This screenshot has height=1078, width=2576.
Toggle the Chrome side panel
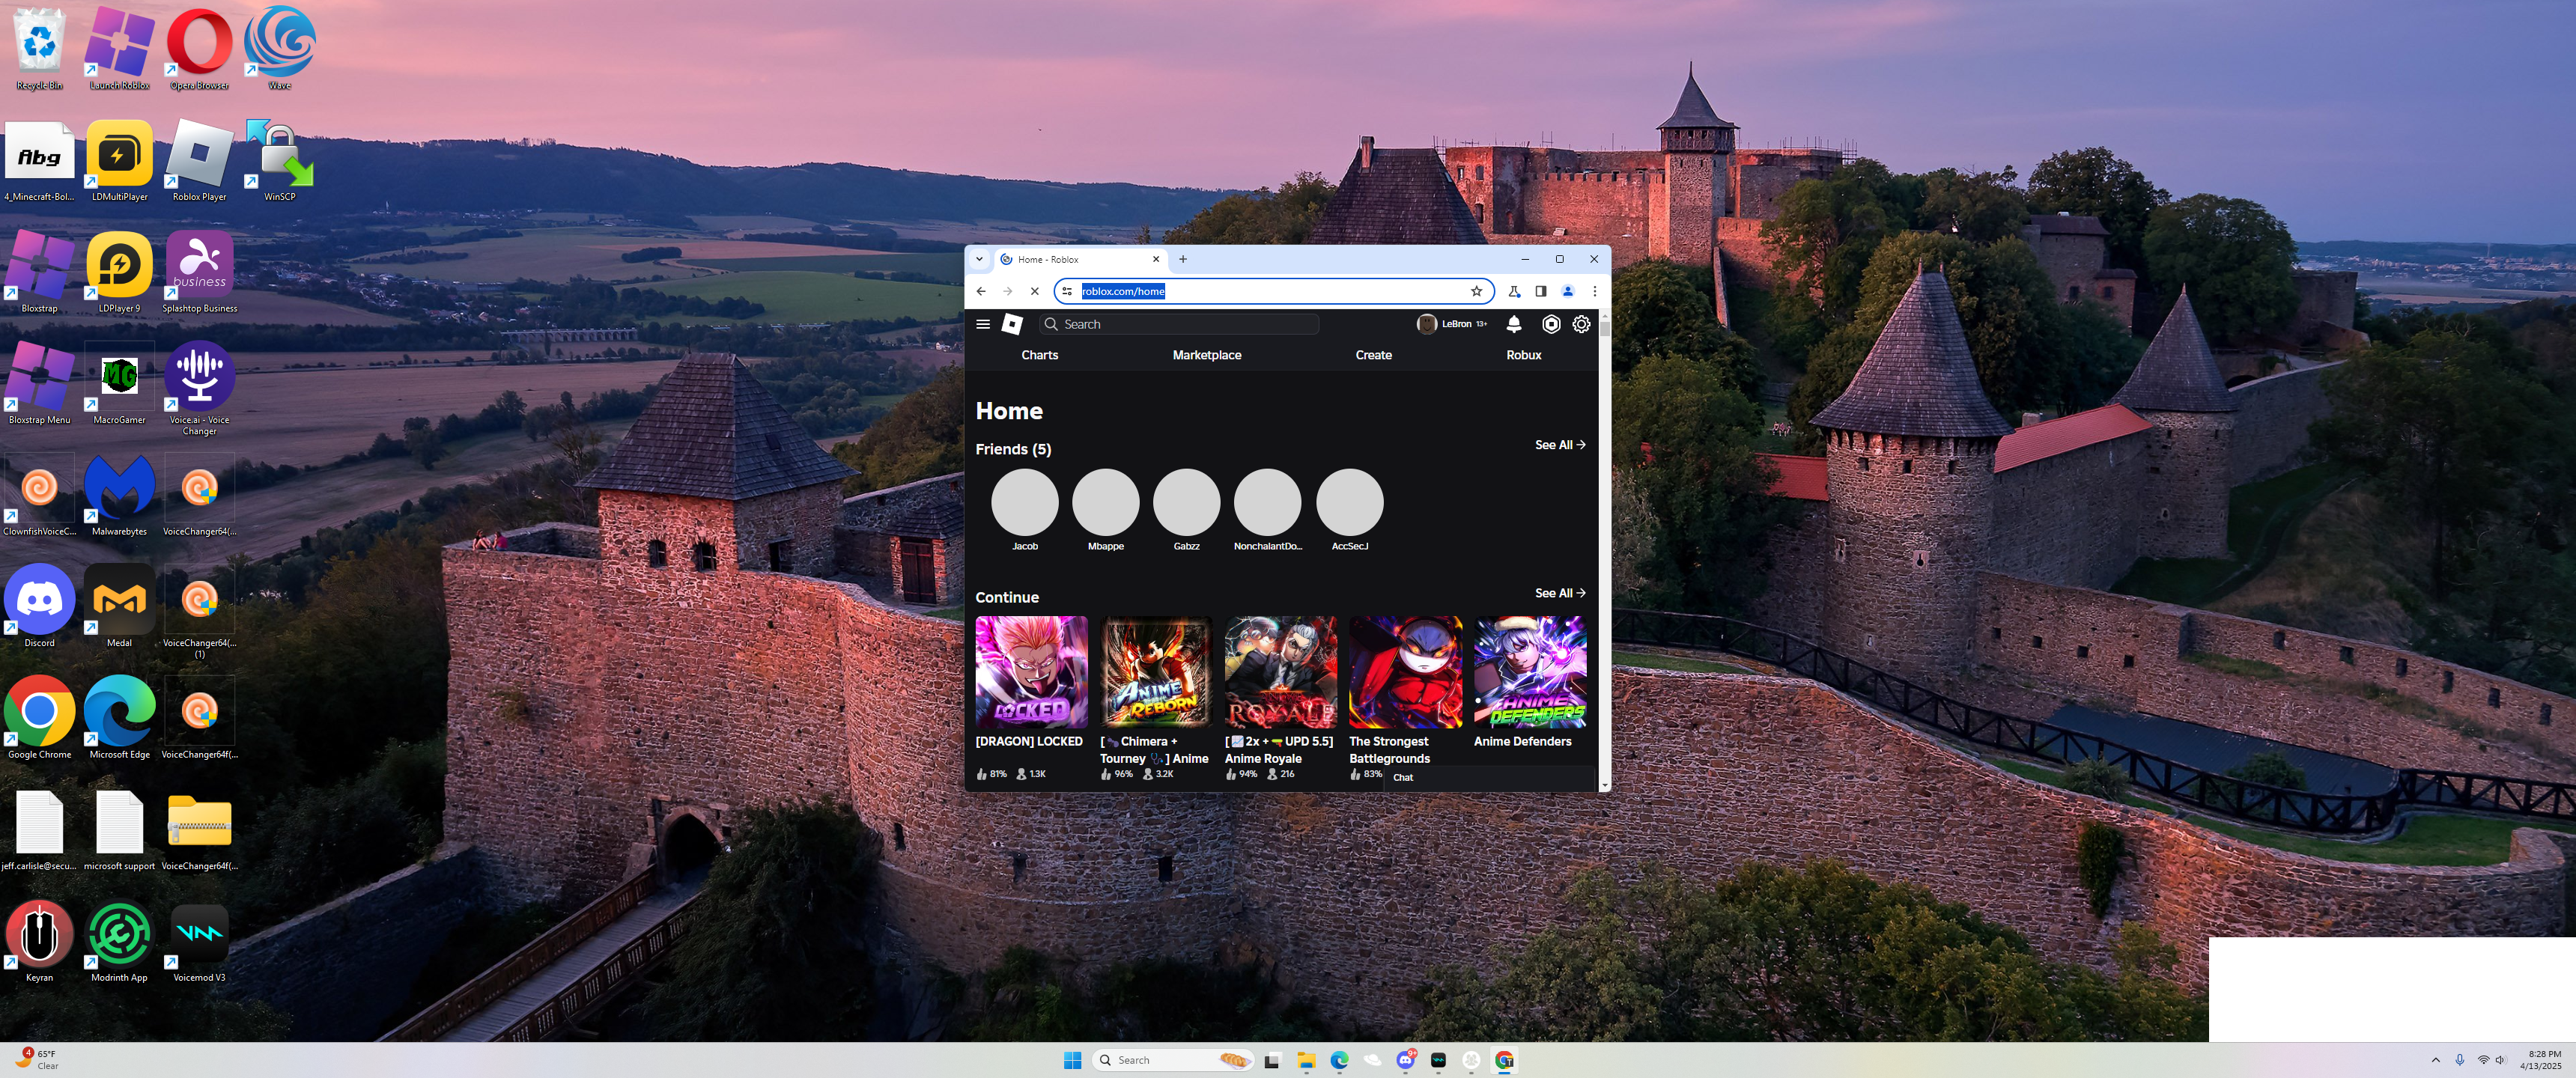point(1540,291)
